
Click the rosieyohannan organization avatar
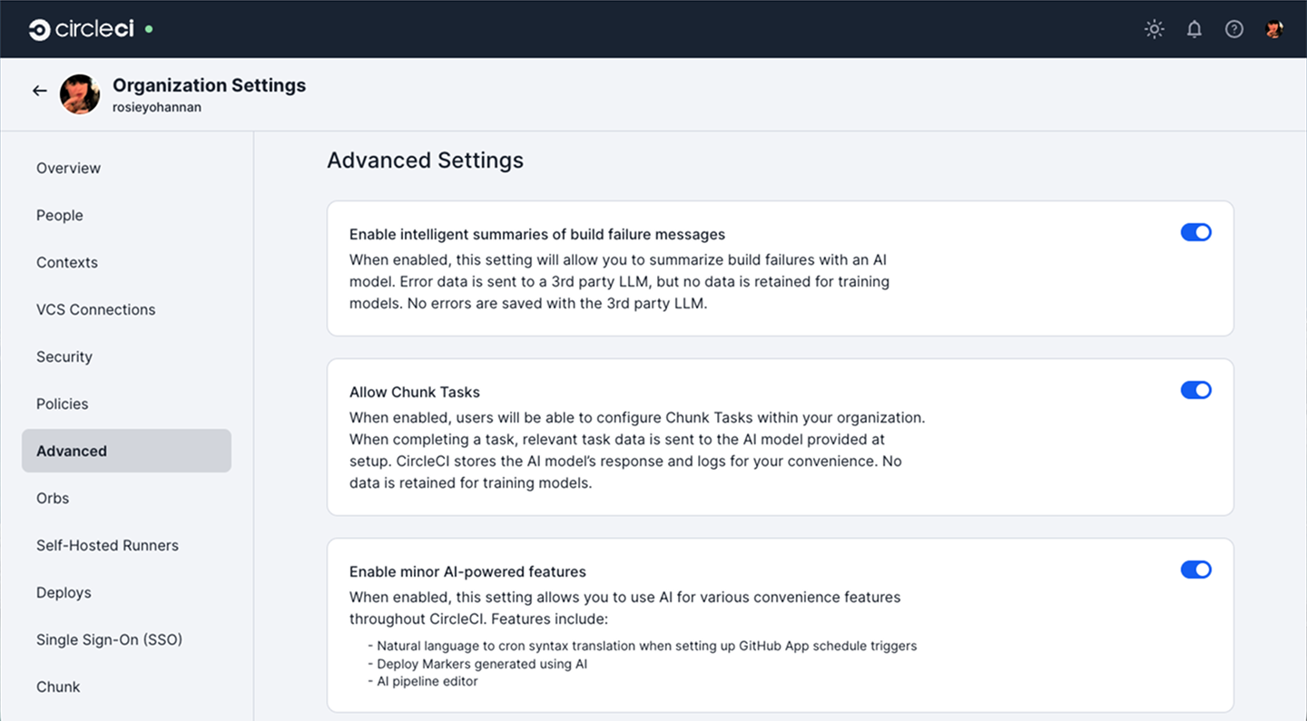tap(80, 93)
